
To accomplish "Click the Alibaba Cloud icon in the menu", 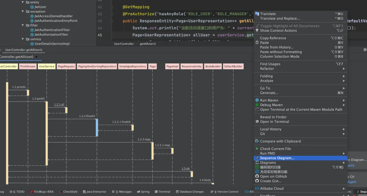I will (257, 189).
